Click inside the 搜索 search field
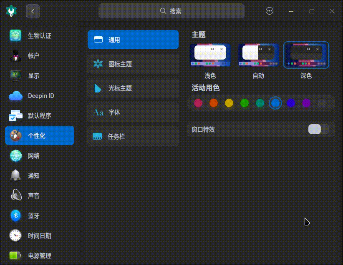343x265 pixels. [171, 11]
